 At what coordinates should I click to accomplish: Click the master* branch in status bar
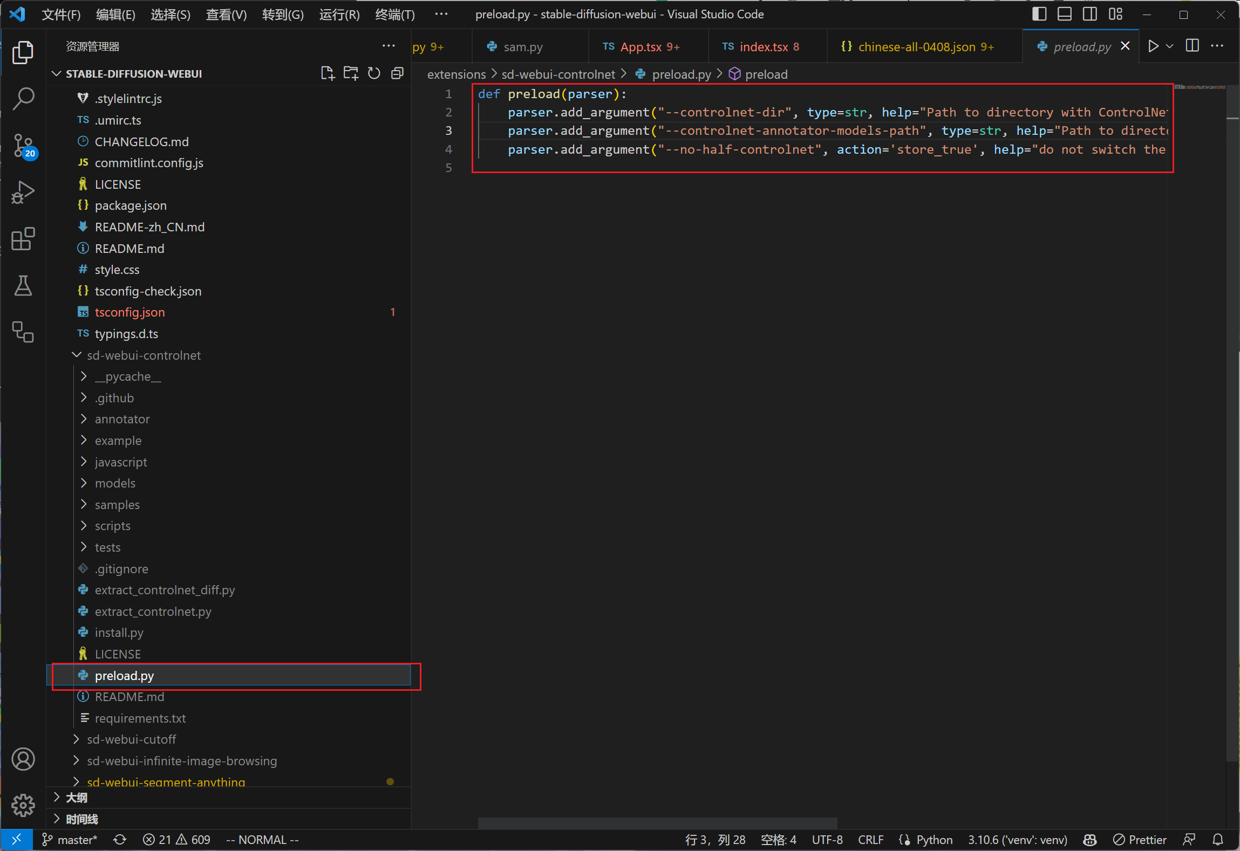[x=70, y=840]
